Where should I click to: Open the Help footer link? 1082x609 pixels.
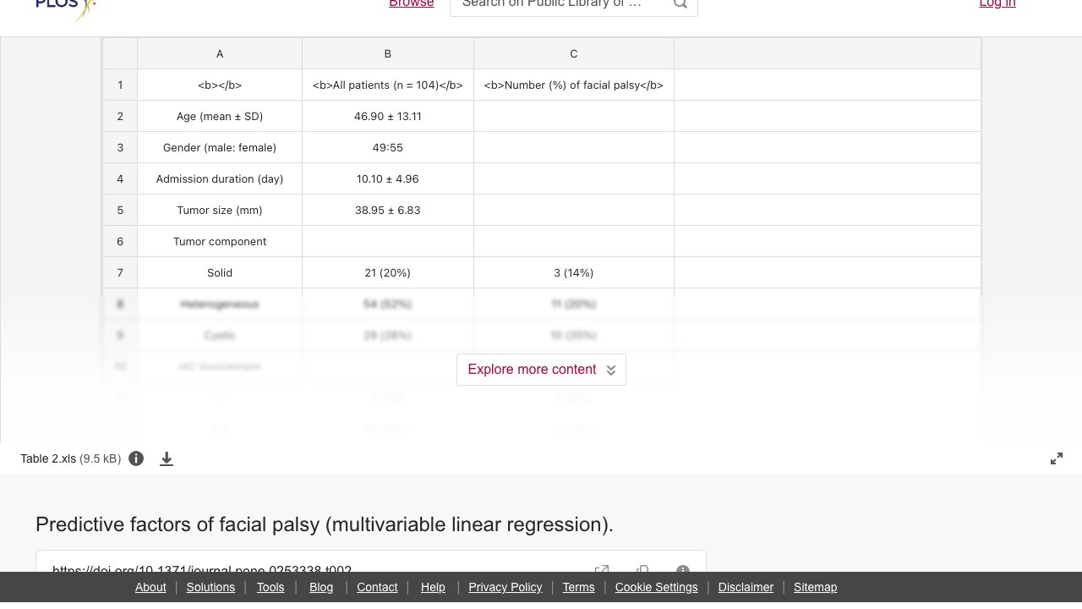tap(433, 587)
